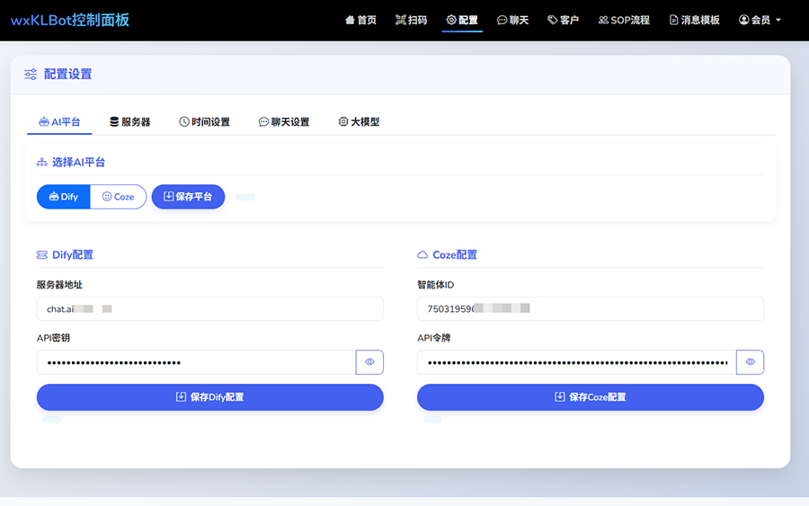
Task: Click the 服务器地址 label
Action: (x=59, y=285)
